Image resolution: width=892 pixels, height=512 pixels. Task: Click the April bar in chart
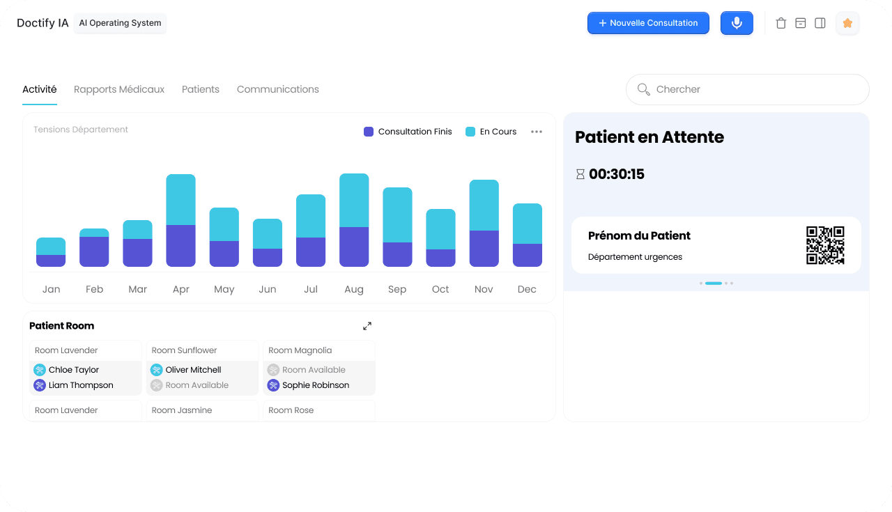click(181, 220)
